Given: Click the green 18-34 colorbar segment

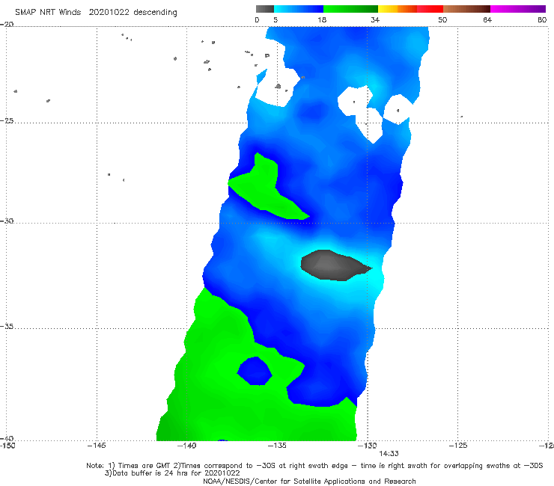Looking at the screenshot, I should pyautogui.click(x=350, y=9).
